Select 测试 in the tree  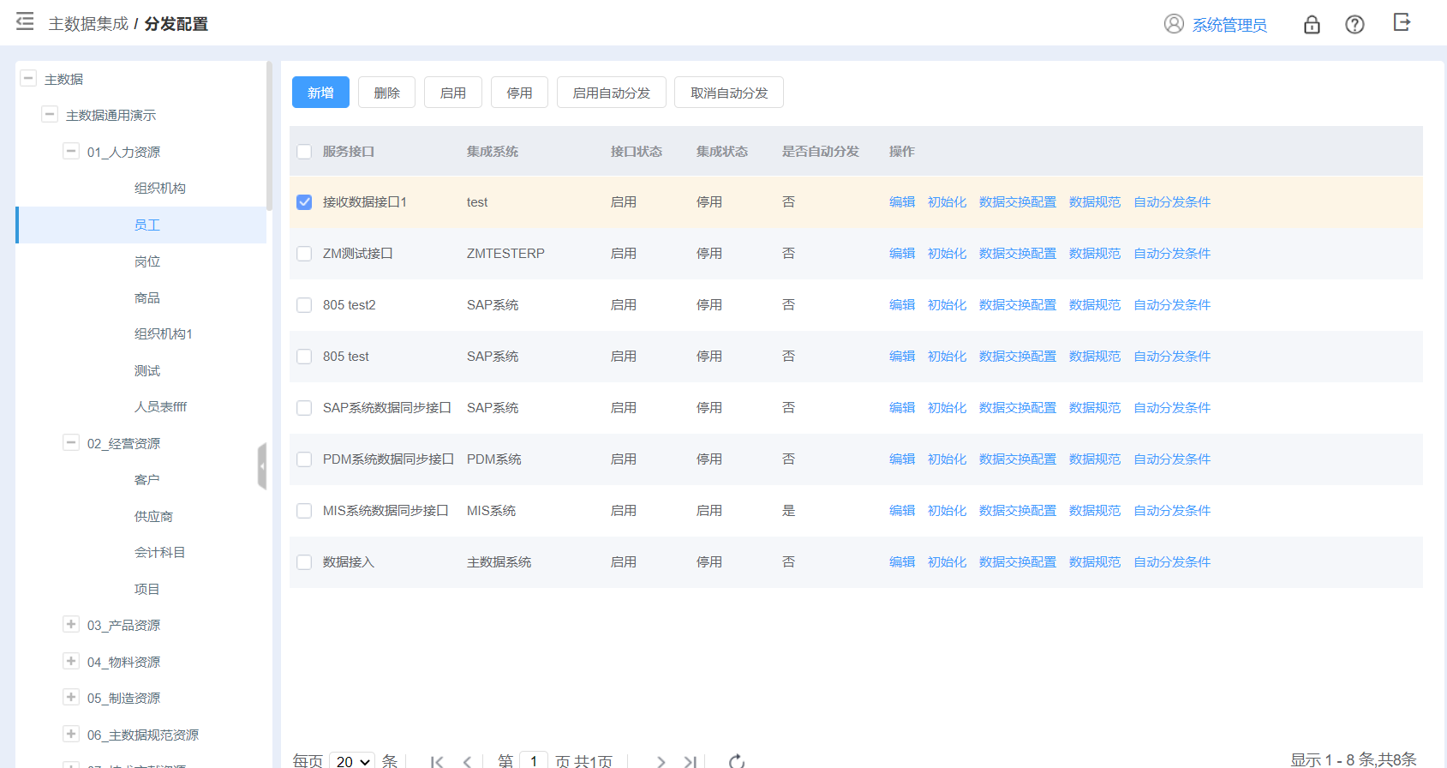(x=147, y=371)
